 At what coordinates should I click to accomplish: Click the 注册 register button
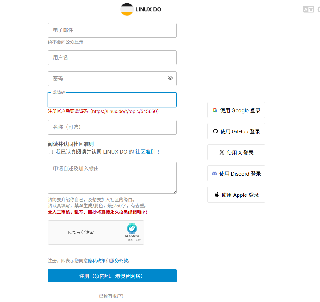[112, 276]
